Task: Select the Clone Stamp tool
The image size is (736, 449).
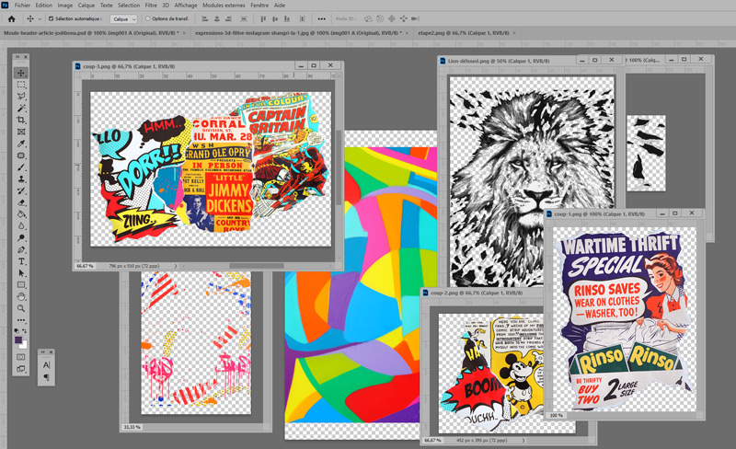Action: pos(21,178)
